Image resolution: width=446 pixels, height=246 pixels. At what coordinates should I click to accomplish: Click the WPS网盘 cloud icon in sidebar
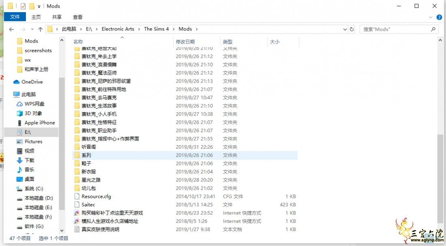click(19, 104)
